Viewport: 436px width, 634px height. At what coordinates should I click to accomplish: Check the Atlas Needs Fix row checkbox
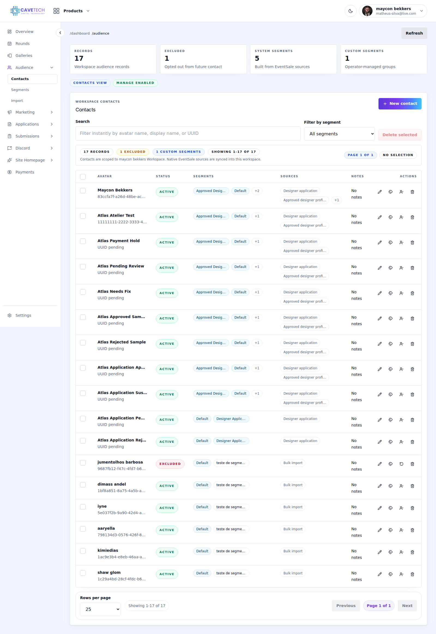[83, 292]
